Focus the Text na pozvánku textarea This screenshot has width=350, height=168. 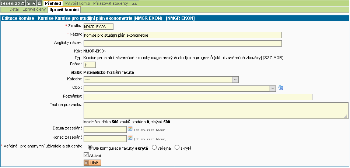216,110
